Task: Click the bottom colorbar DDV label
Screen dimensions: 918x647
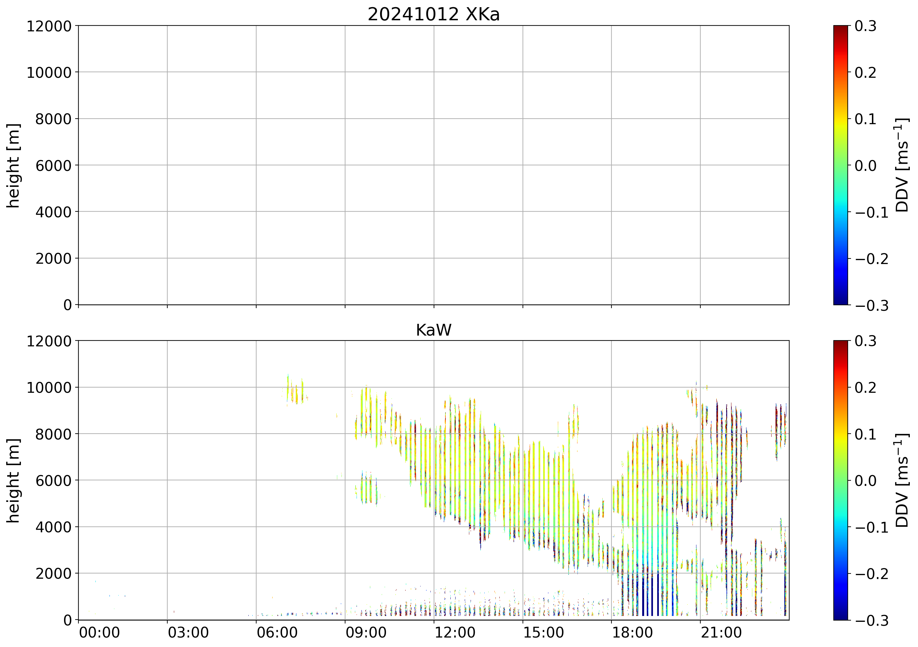Action: tap(902, 480)
